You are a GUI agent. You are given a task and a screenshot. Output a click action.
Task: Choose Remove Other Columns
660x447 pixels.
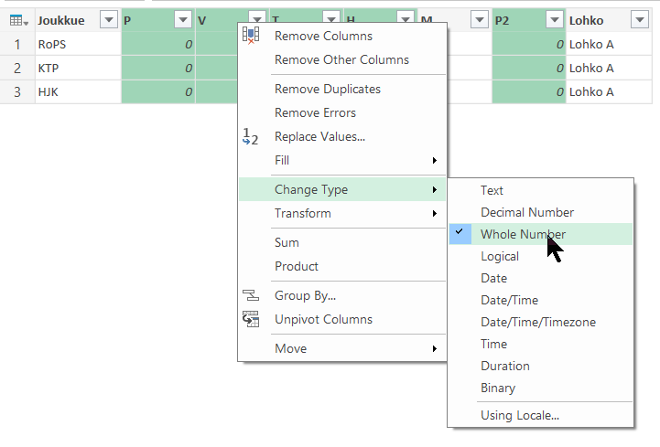coord(341,59)
